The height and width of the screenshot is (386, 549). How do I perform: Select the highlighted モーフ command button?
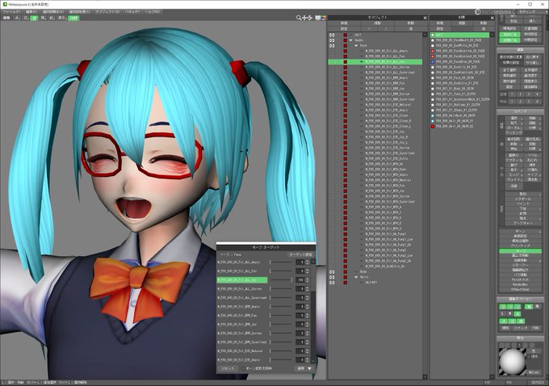coord(520,251)
